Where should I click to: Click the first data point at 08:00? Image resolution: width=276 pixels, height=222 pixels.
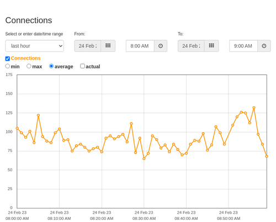17,128
